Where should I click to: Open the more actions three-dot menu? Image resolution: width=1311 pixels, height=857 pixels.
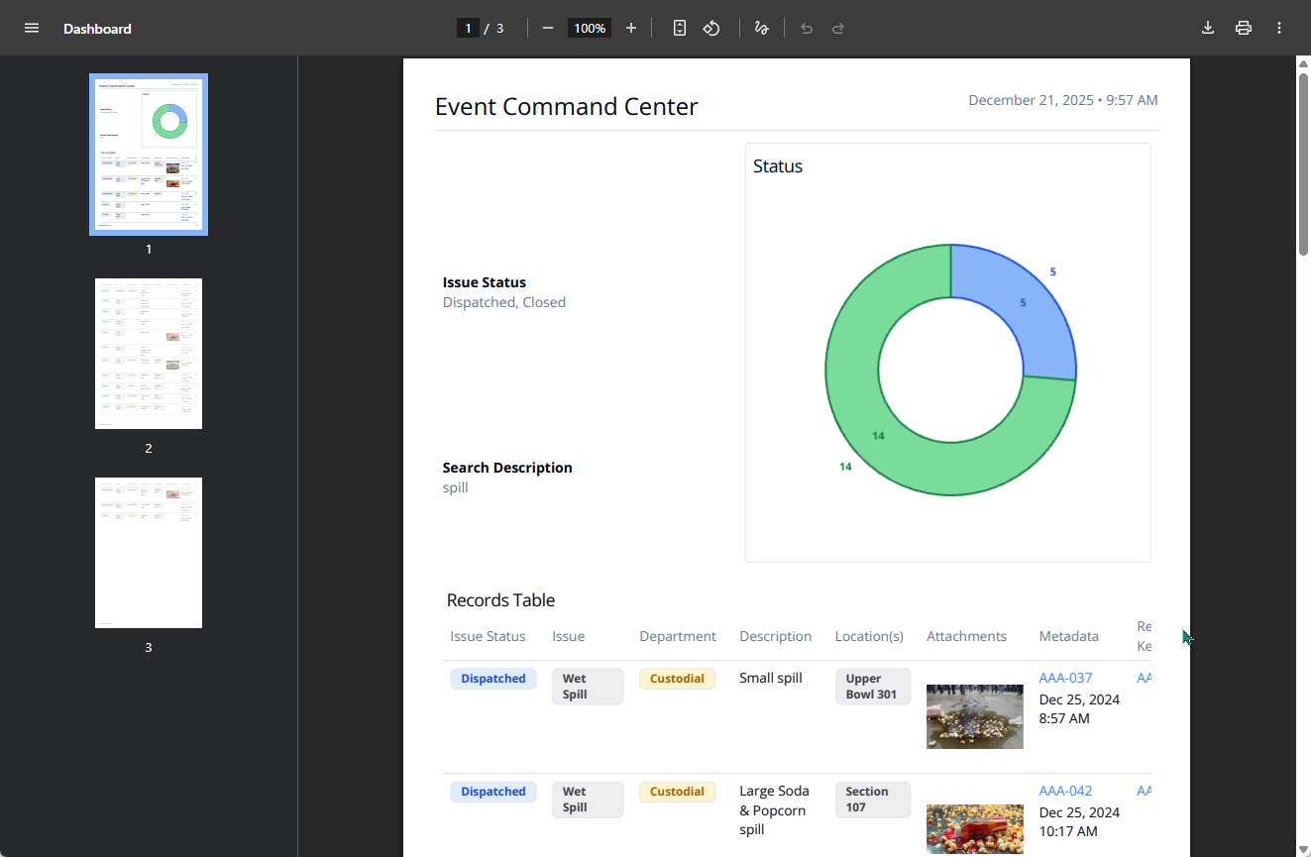[1279, 28]
